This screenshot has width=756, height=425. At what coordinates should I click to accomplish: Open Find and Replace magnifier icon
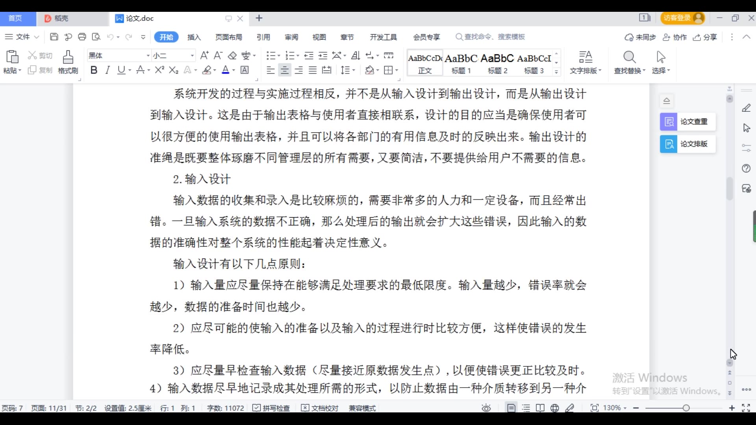tap(629, 57)
